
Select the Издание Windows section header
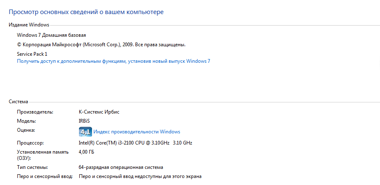point(29,25)
